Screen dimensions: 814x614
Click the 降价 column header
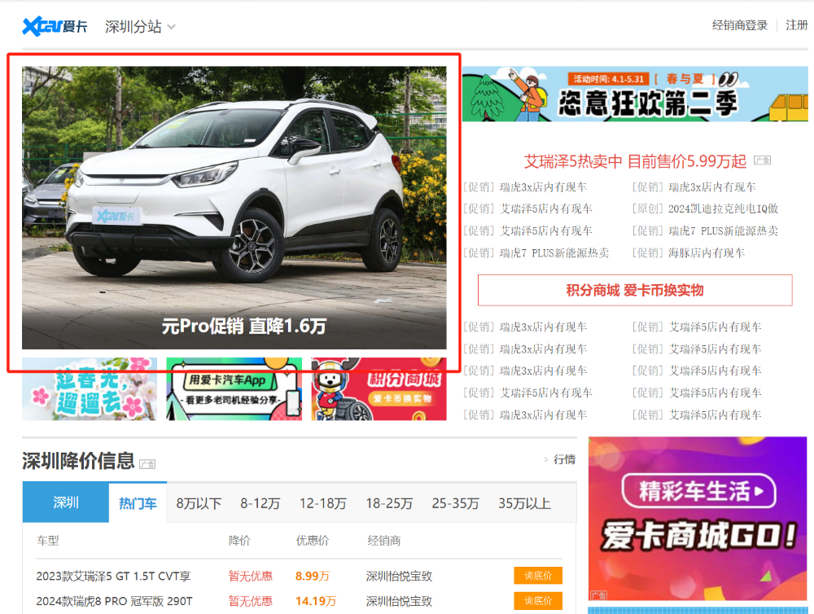[239, 541]
